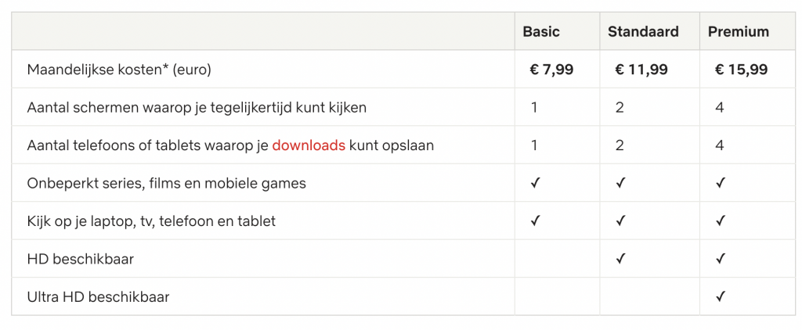
Task: Click Standaard checkmark for Onbeperkt series row
Action: point(620,183)
